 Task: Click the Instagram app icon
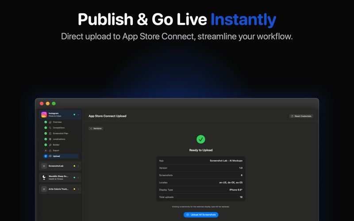[x=44, y=114]
